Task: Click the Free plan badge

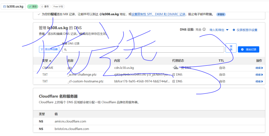Action: [x=58, y=7]
